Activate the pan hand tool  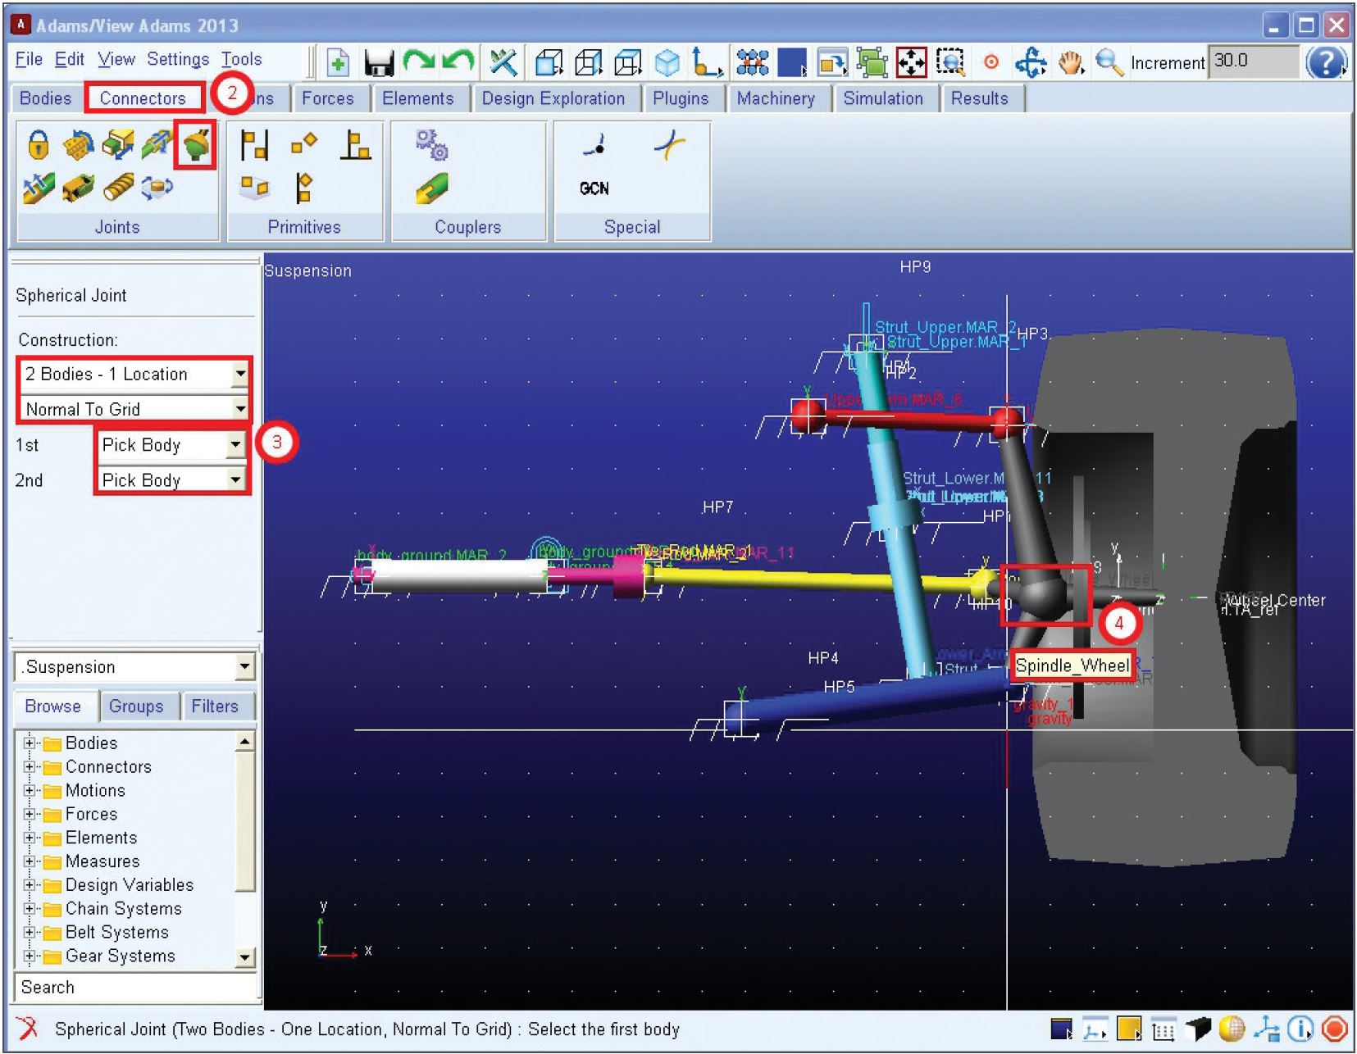click(x=1070, y=62)
